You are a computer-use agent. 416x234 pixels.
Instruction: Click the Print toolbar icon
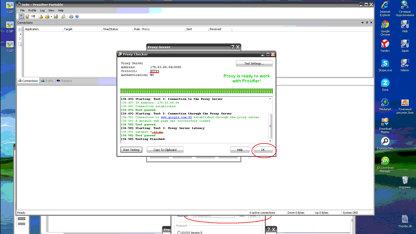[x=71, y=16]
